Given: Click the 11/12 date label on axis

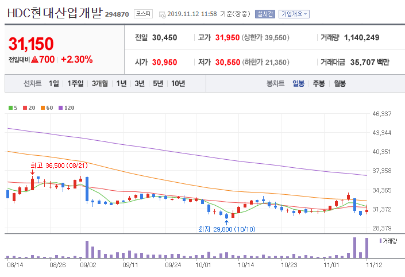Looking at the screenshot, I should pyautogui.click(x=374, y=265).
